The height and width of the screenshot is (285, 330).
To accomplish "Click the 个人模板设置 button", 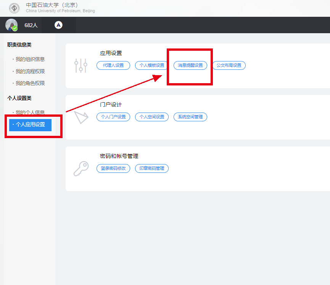I will (152, 65).
